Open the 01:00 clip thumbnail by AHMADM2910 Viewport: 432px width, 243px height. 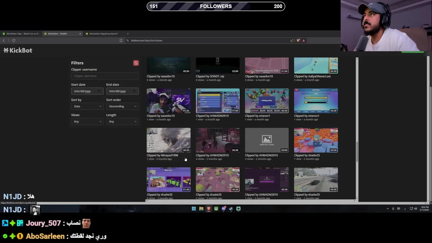point(218,101)
